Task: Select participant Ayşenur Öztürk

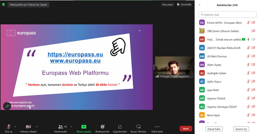Action: click(x=227, y=98)
